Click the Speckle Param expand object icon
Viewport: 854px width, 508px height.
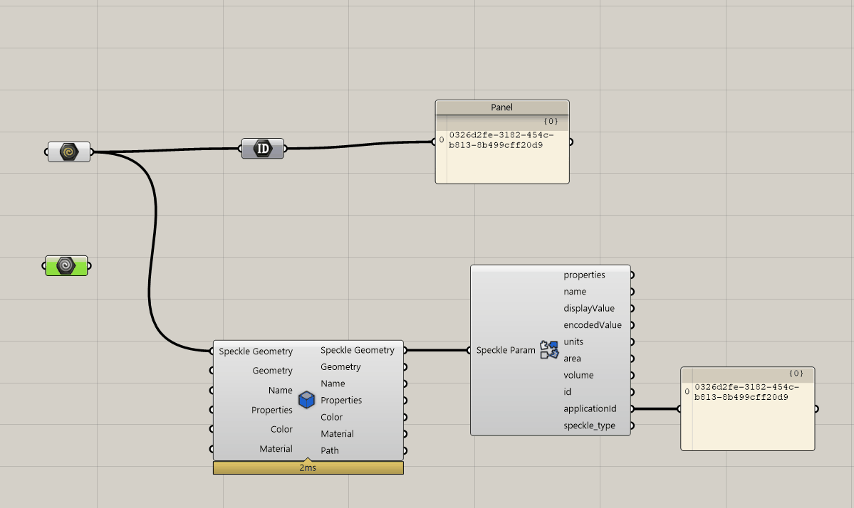click(549, 350)
